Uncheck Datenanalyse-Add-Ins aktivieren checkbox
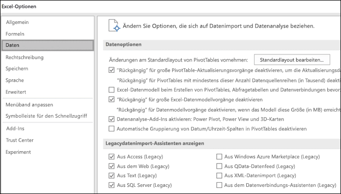Screen dimensions: 341x194 click(111, 119)
